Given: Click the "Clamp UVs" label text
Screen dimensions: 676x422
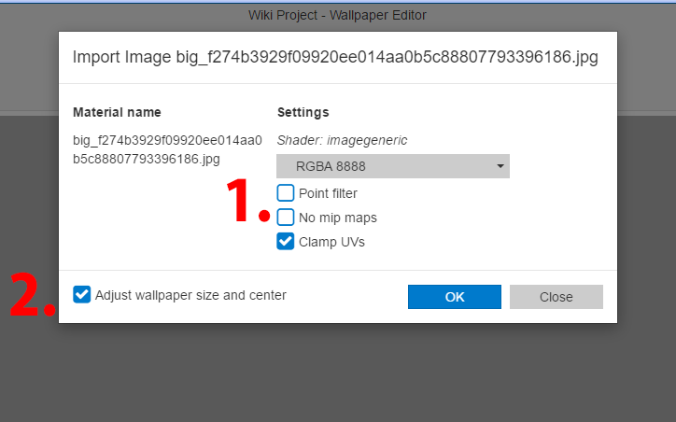Looking at the screenshot, I should click(x=331, y=242).
